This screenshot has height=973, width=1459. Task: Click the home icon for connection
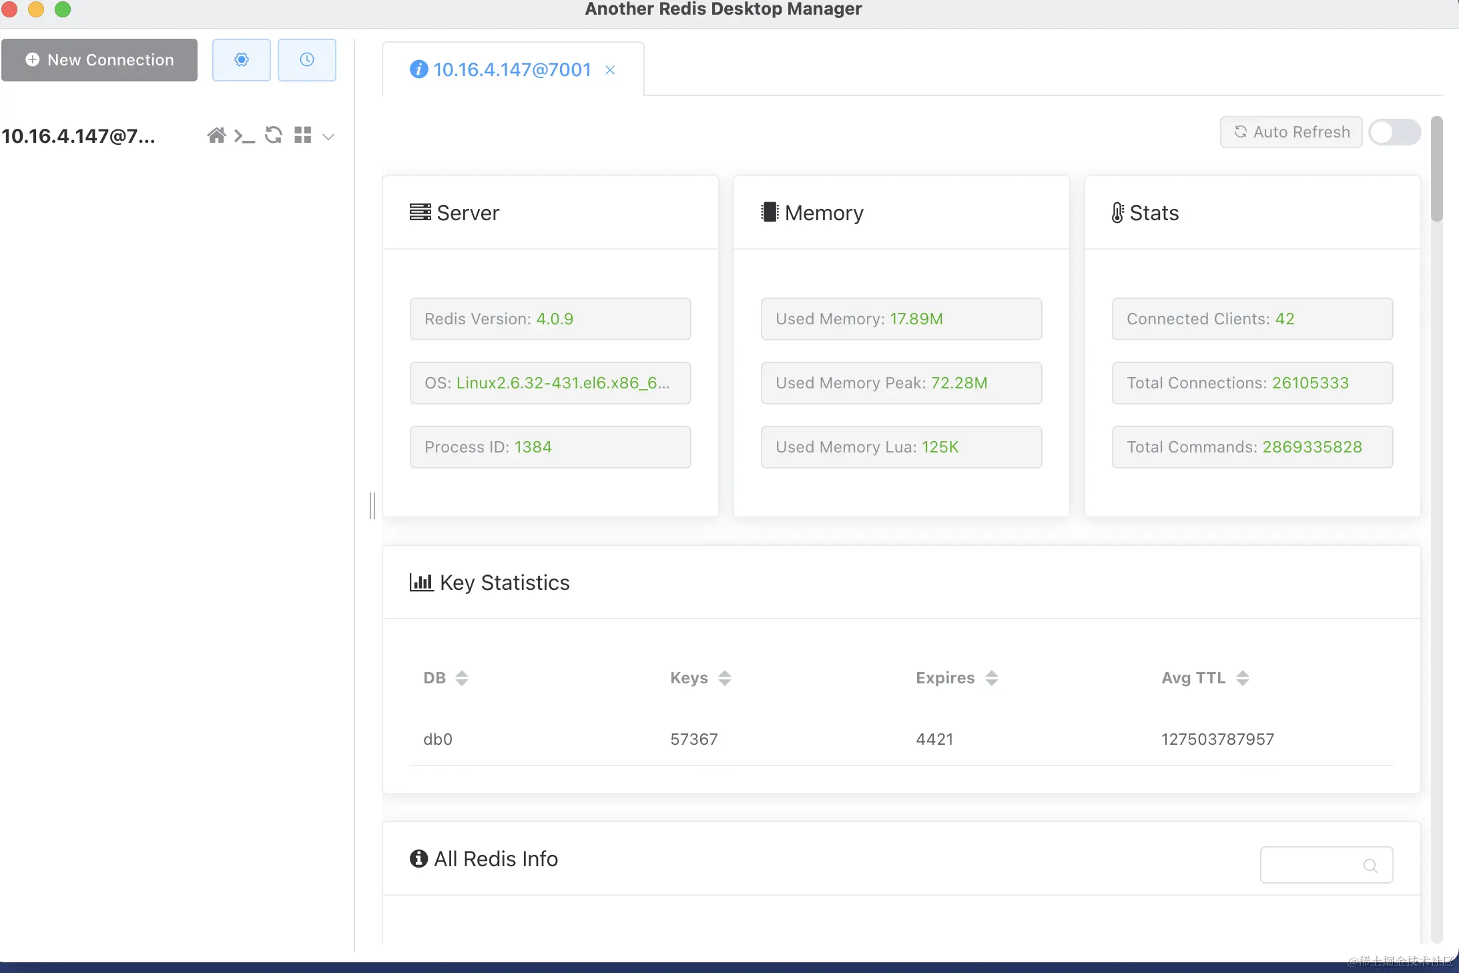[216, 135]
